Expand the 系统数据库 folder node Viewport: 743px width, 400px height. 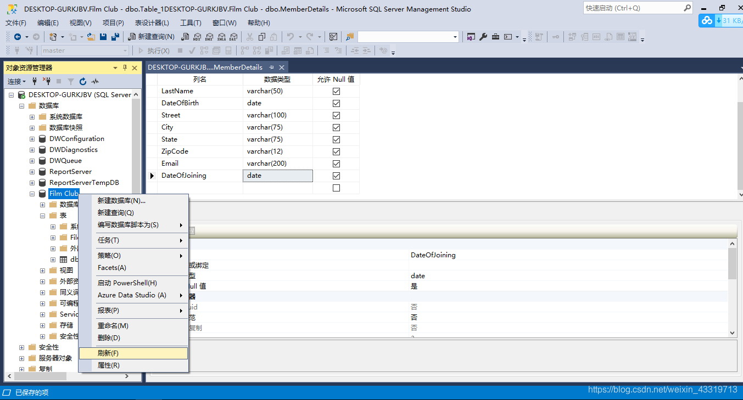(32, 117)
